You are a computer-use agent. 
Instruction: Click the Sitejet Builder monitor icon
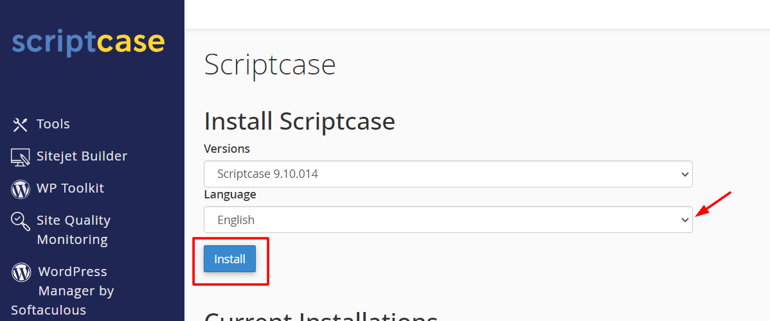(20, 157)
